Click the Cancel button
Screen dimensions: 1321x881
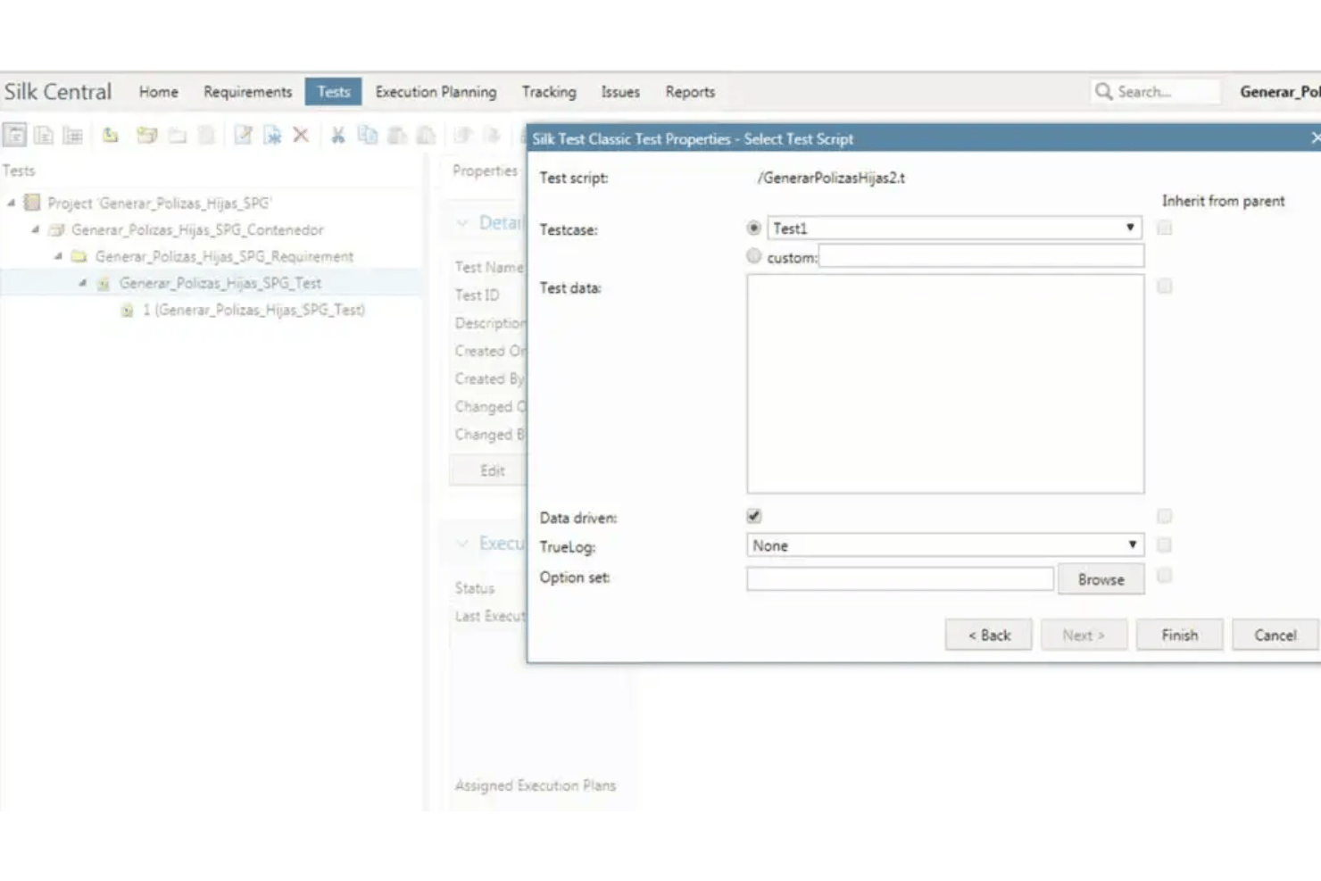(x=1275, y=636)
